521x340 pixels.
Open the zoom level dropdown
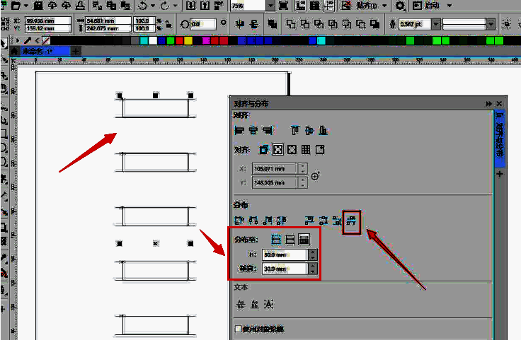[270, 6]
